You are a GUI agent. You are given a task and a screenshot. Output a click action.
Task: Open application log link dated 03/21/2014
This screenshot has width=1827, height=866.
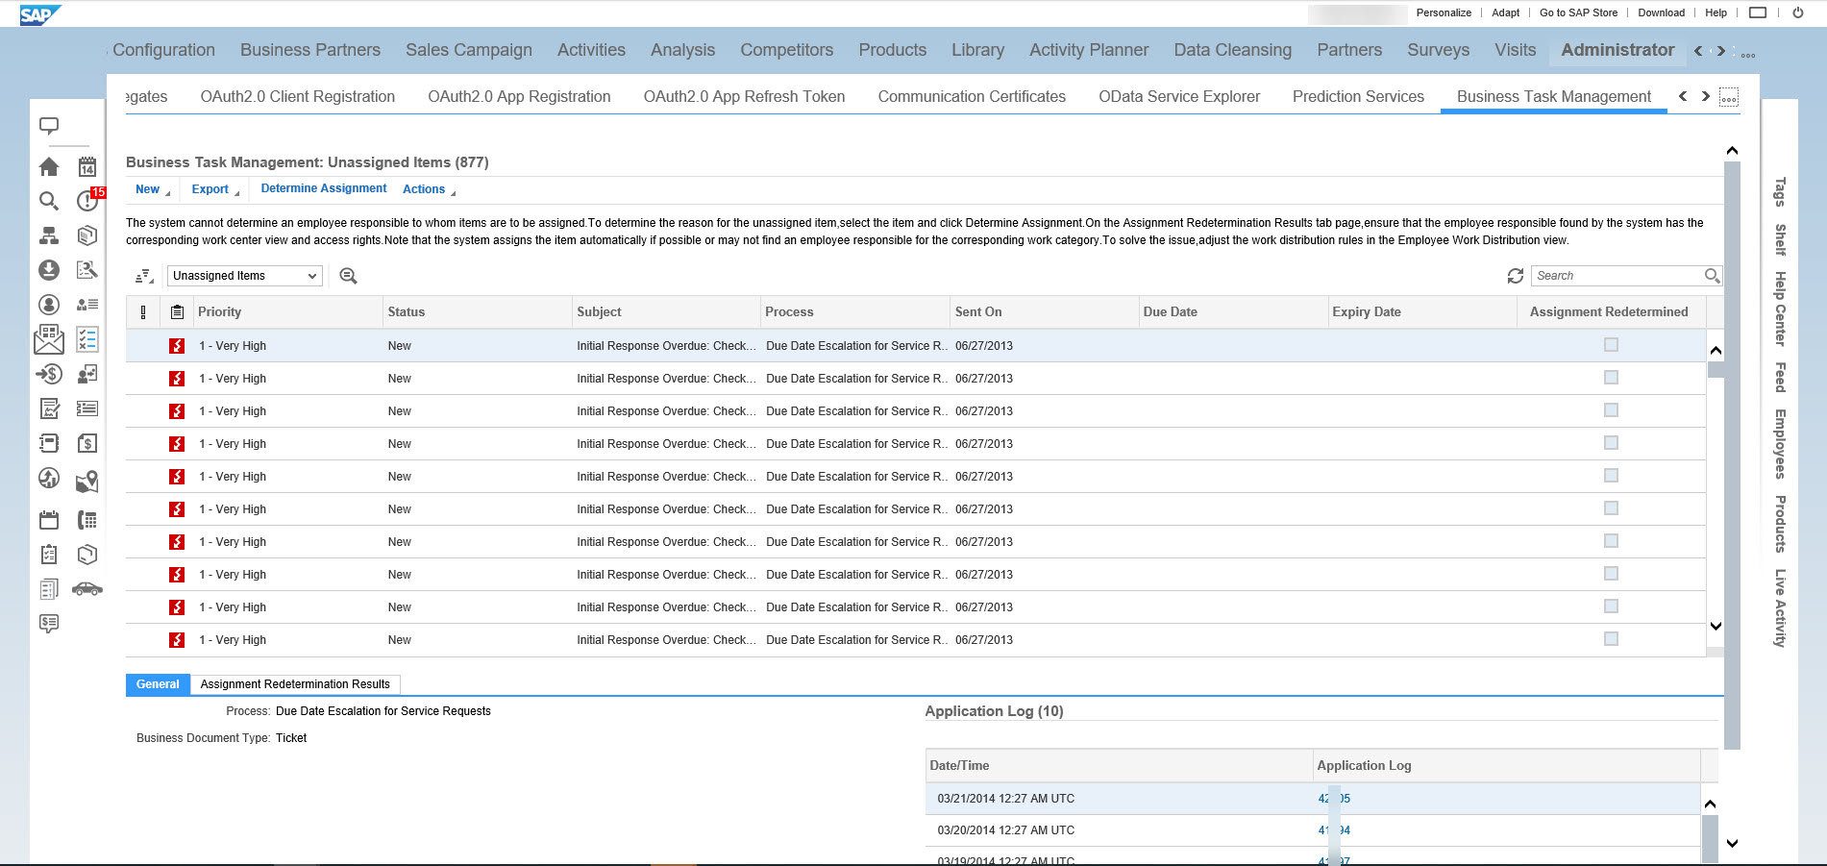pos(1334,799)
